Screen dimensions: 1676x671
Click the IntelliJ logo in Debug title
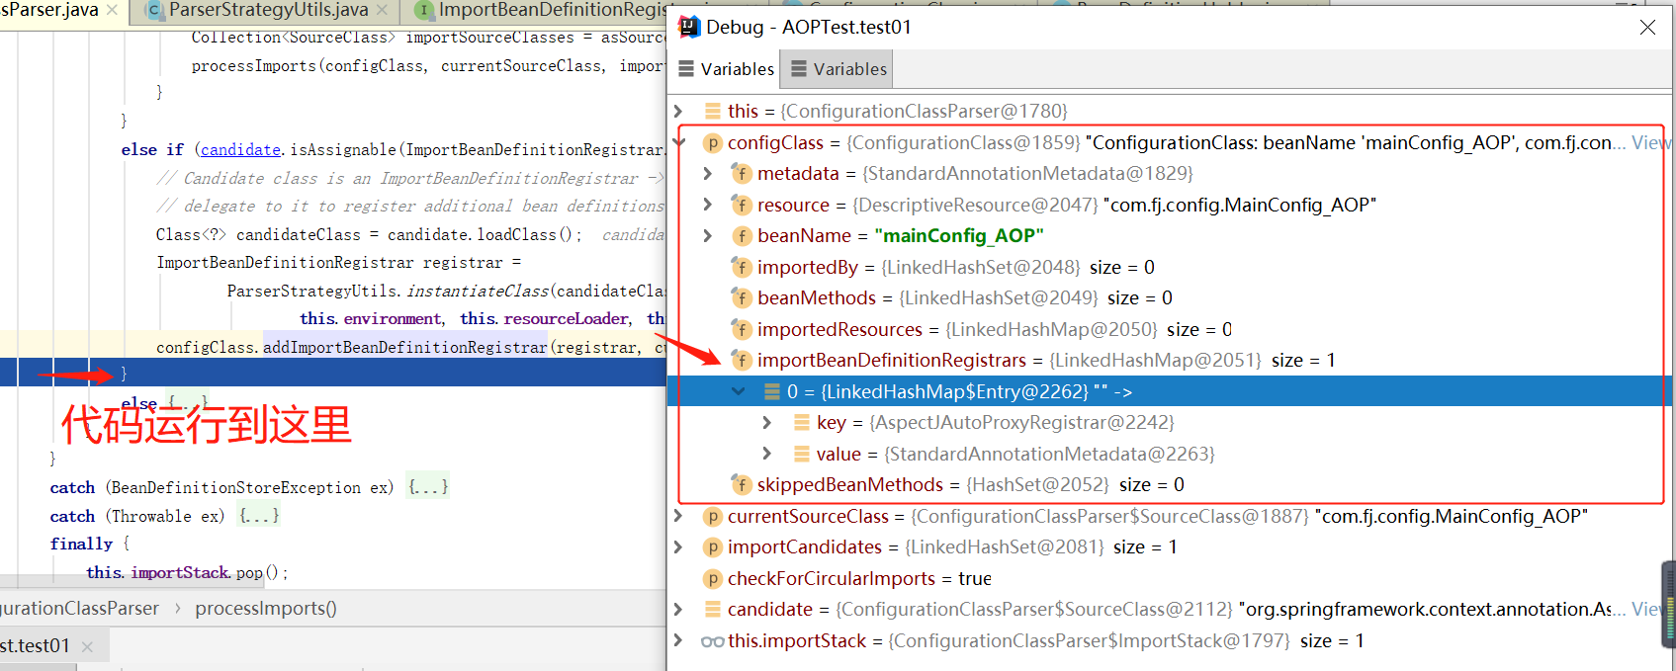689,27
